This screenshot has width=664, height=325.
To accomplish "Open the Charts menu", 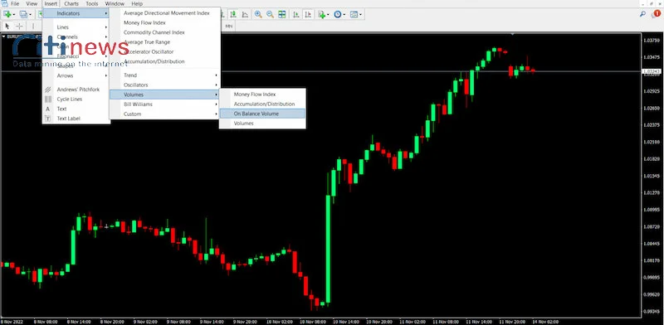I will point(71,4).
